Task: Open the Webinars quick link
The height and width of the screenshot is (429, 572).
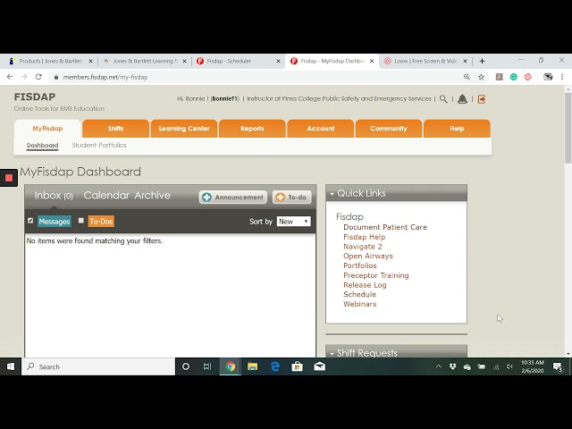Action: 359,304
